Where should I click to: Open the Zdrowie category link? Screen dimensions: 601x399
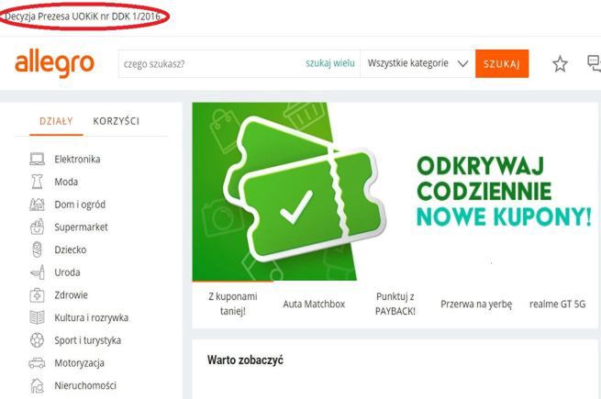click(x=71, y=295)
